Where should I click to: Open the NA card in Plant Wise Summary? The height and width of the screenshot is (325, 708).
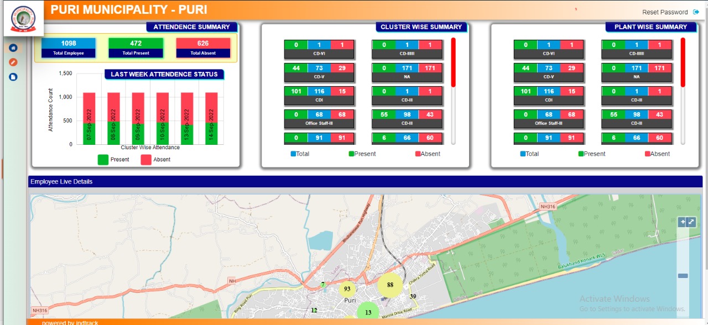(637, 72)
